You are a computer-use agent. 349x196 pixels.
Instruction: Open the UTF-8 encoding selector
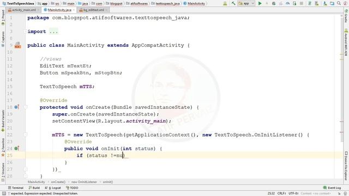[293, 194]
